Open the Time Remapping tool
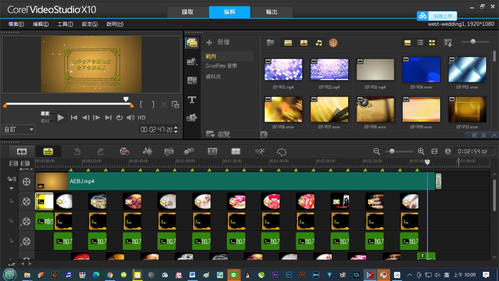The width and height of the screenshot is (499, 281). [259, 152]
